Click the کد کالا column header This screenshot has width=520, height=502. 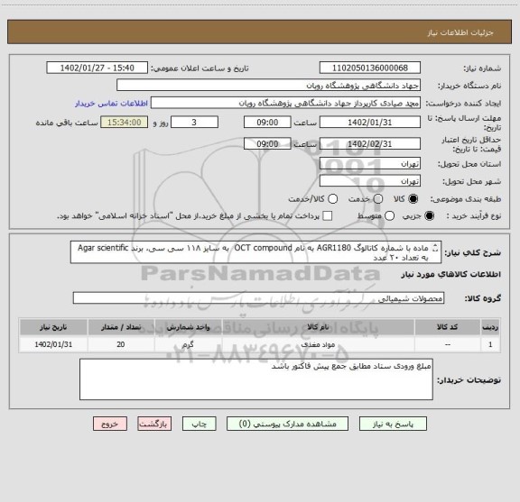click(448, 327)
